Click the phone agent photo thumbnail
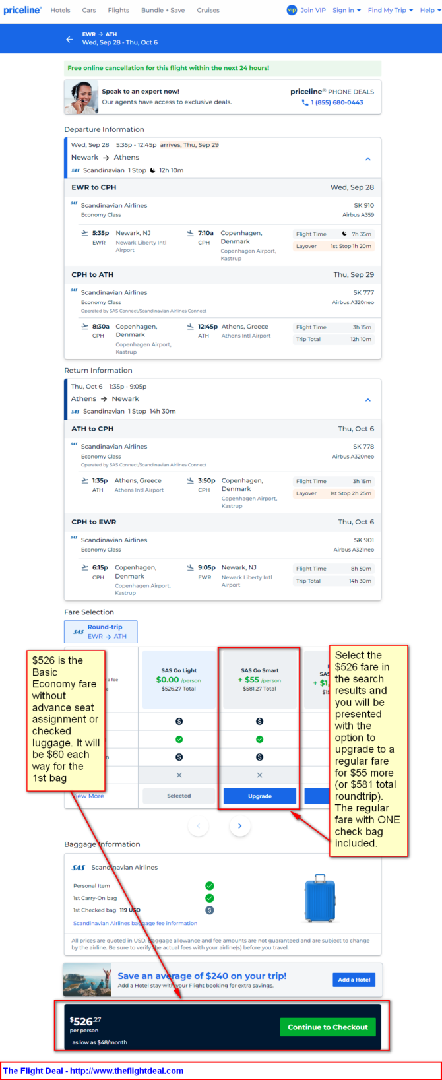Viewport: 442px width, 1080px height. (82, 97)
